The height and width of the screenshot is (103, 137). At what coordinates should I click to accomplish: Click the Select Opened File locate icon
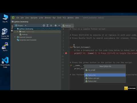[44, 25]
